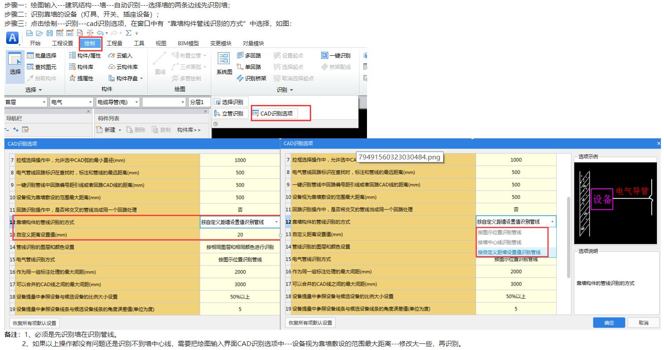Click 提属性 extract properties tool
This screenshot has width=664, height=350.
click(x=81, y=79)
